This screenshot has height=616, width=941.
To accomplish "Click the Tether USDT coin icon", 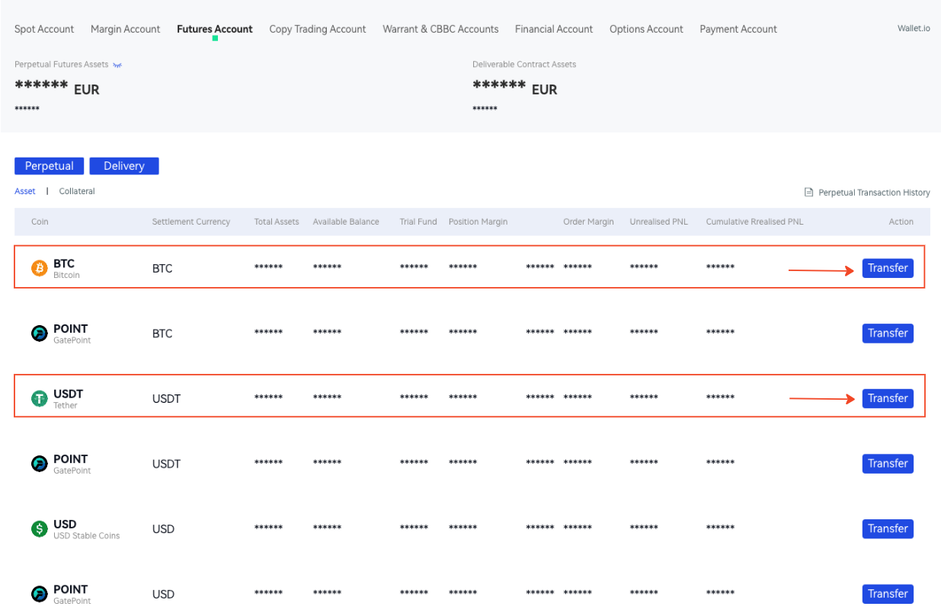I will 40,399.
